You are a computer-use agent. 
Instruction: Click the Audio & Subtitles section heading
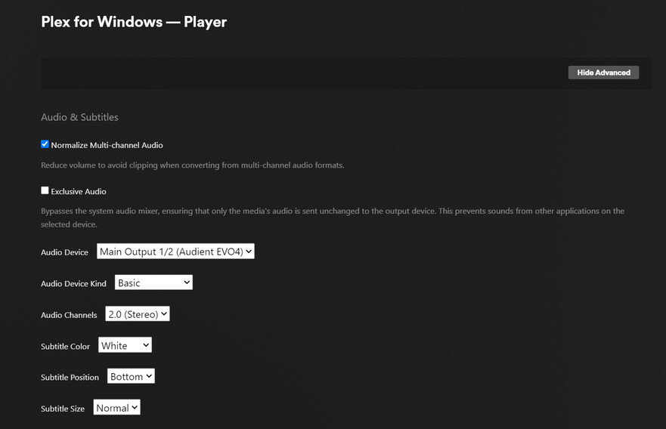click(79, 117)
